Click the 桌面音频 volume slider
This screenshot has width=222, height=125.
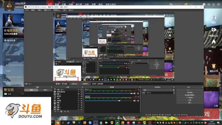coord(109,101)
